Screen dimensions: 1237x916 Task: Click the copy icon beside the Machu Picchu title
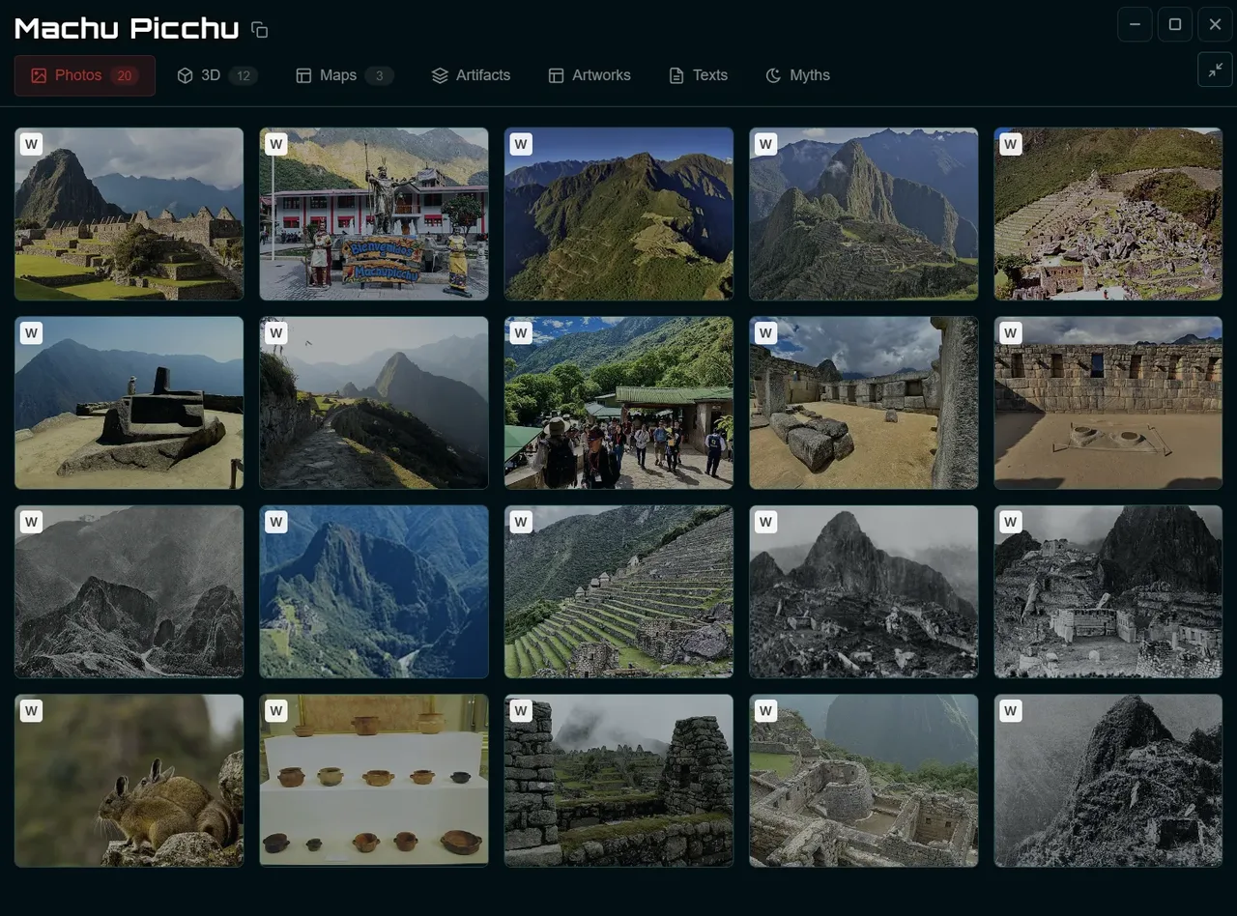tap(258, 30)
